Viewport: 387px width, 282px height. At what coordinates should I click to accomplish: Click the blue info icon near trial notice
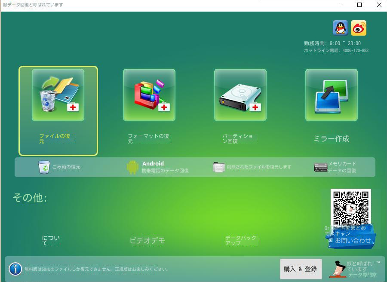pyautogui.click(x=15, y=269)
